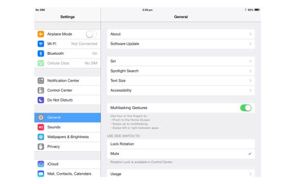This screenshot has width=286, height=184.
Task: Tap the Cellular Data 'No SIM' value
Action: coord(91,63)
